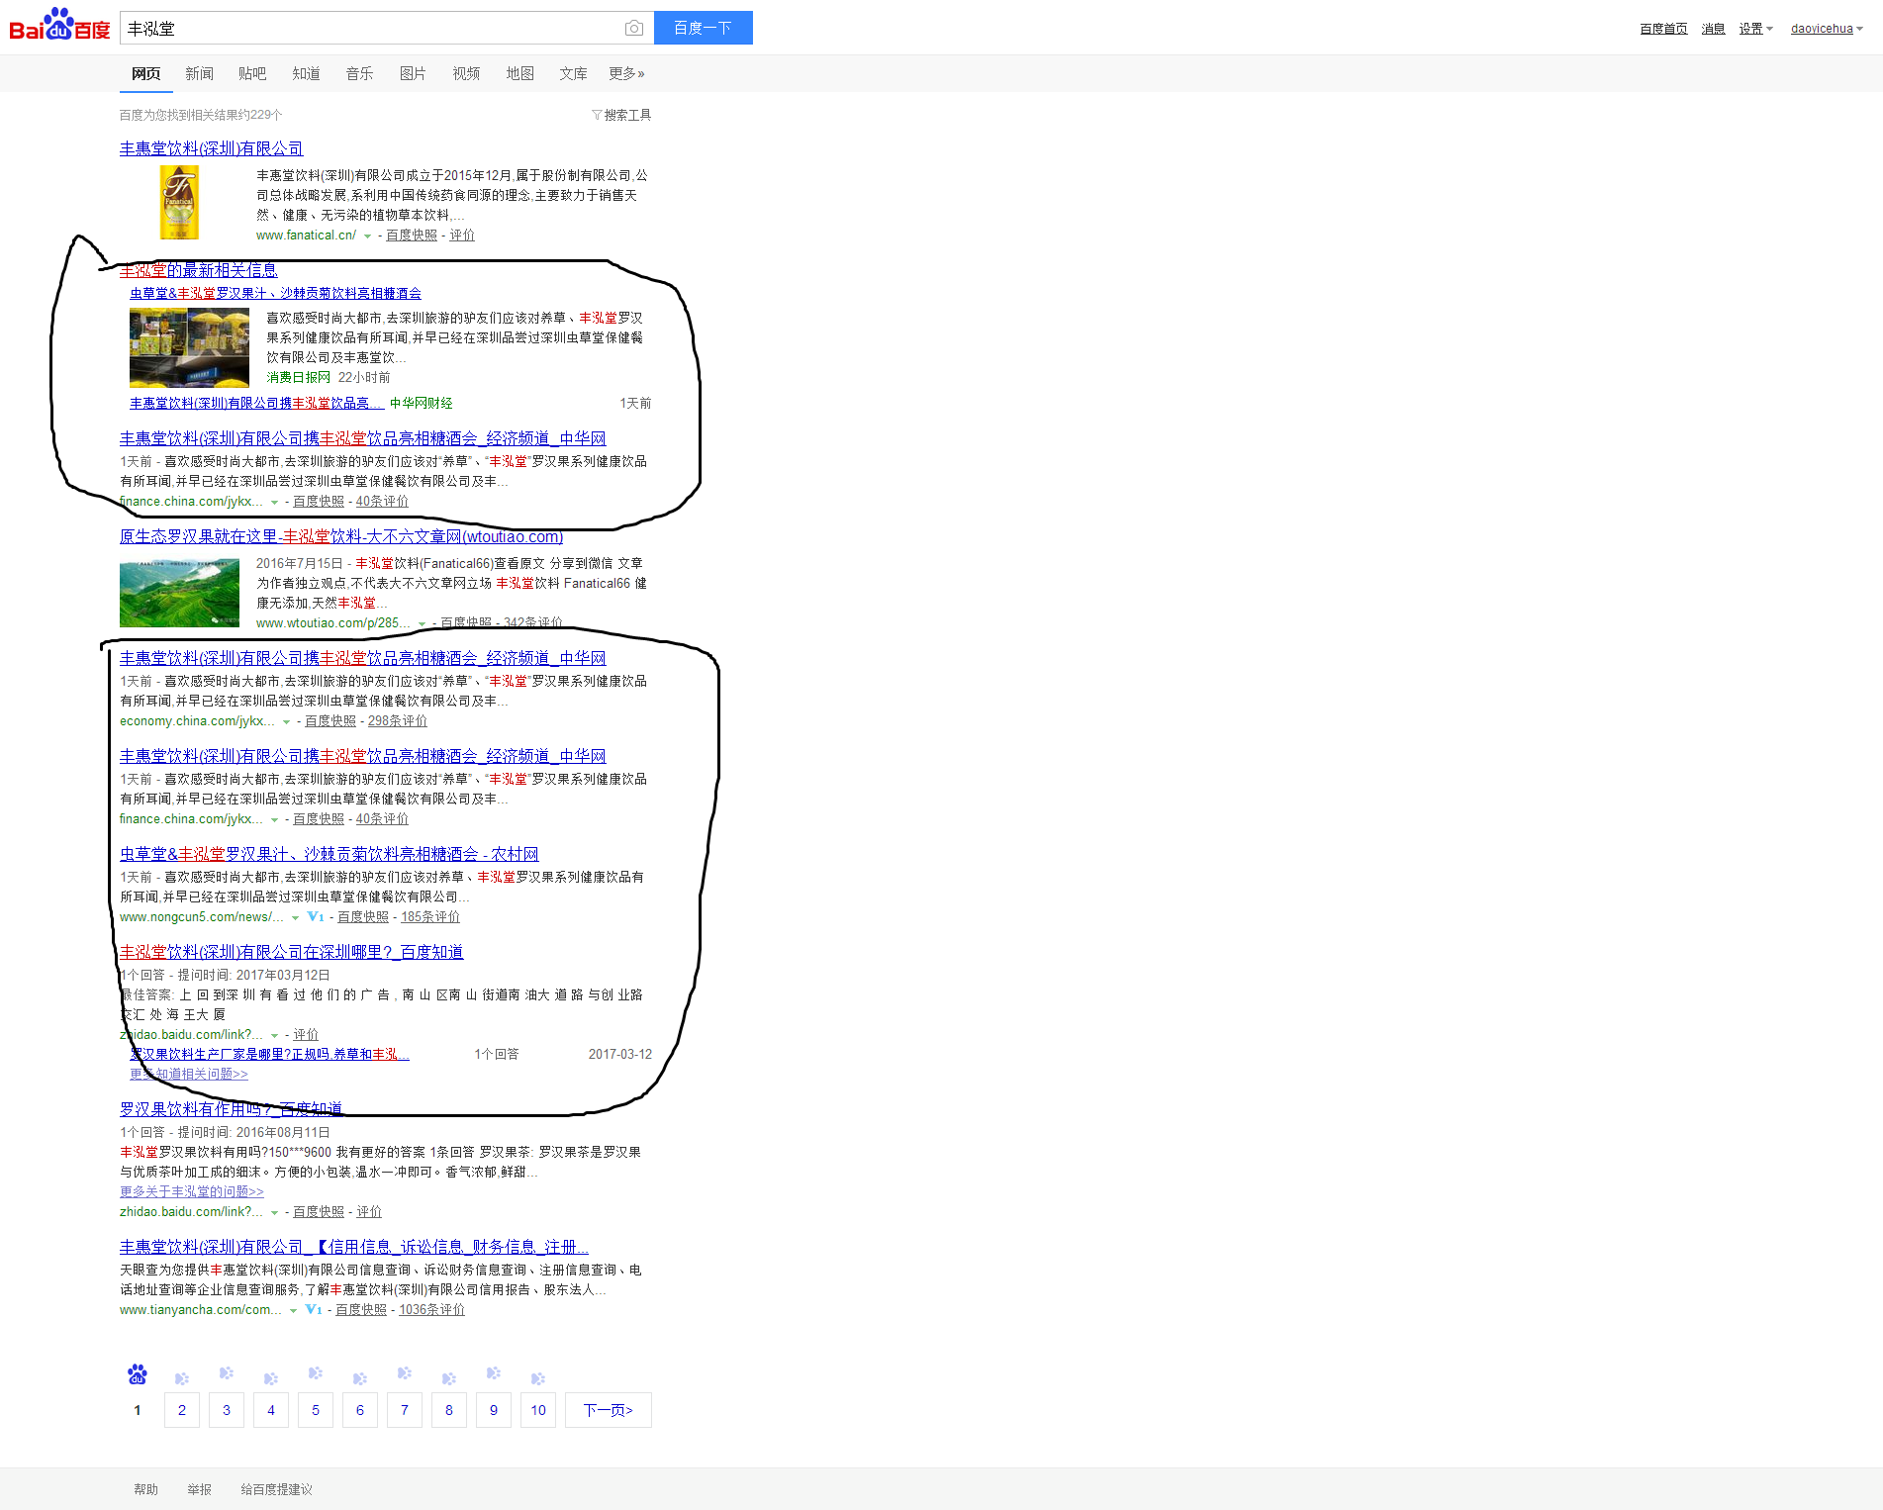The height and width of the screenshot is (1510, 1883).
Task: Click the paw icon above page 10
Action: [x=538, y=1378]
